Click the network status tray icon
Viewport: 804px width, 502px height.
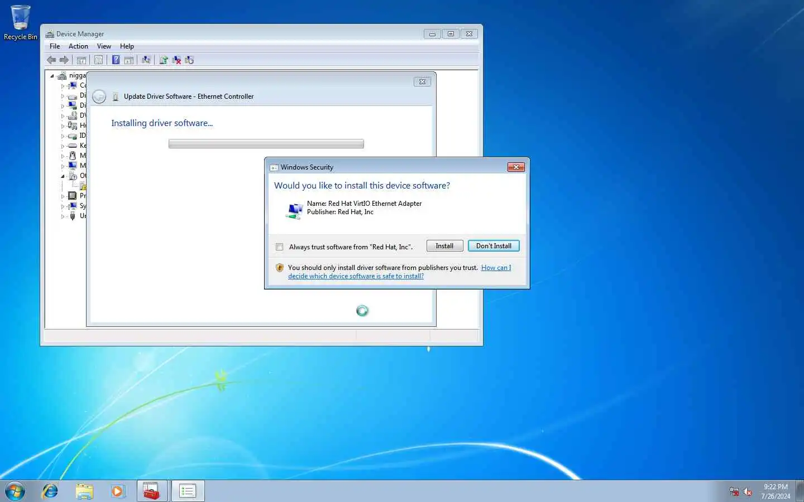(x=734, y=491)
